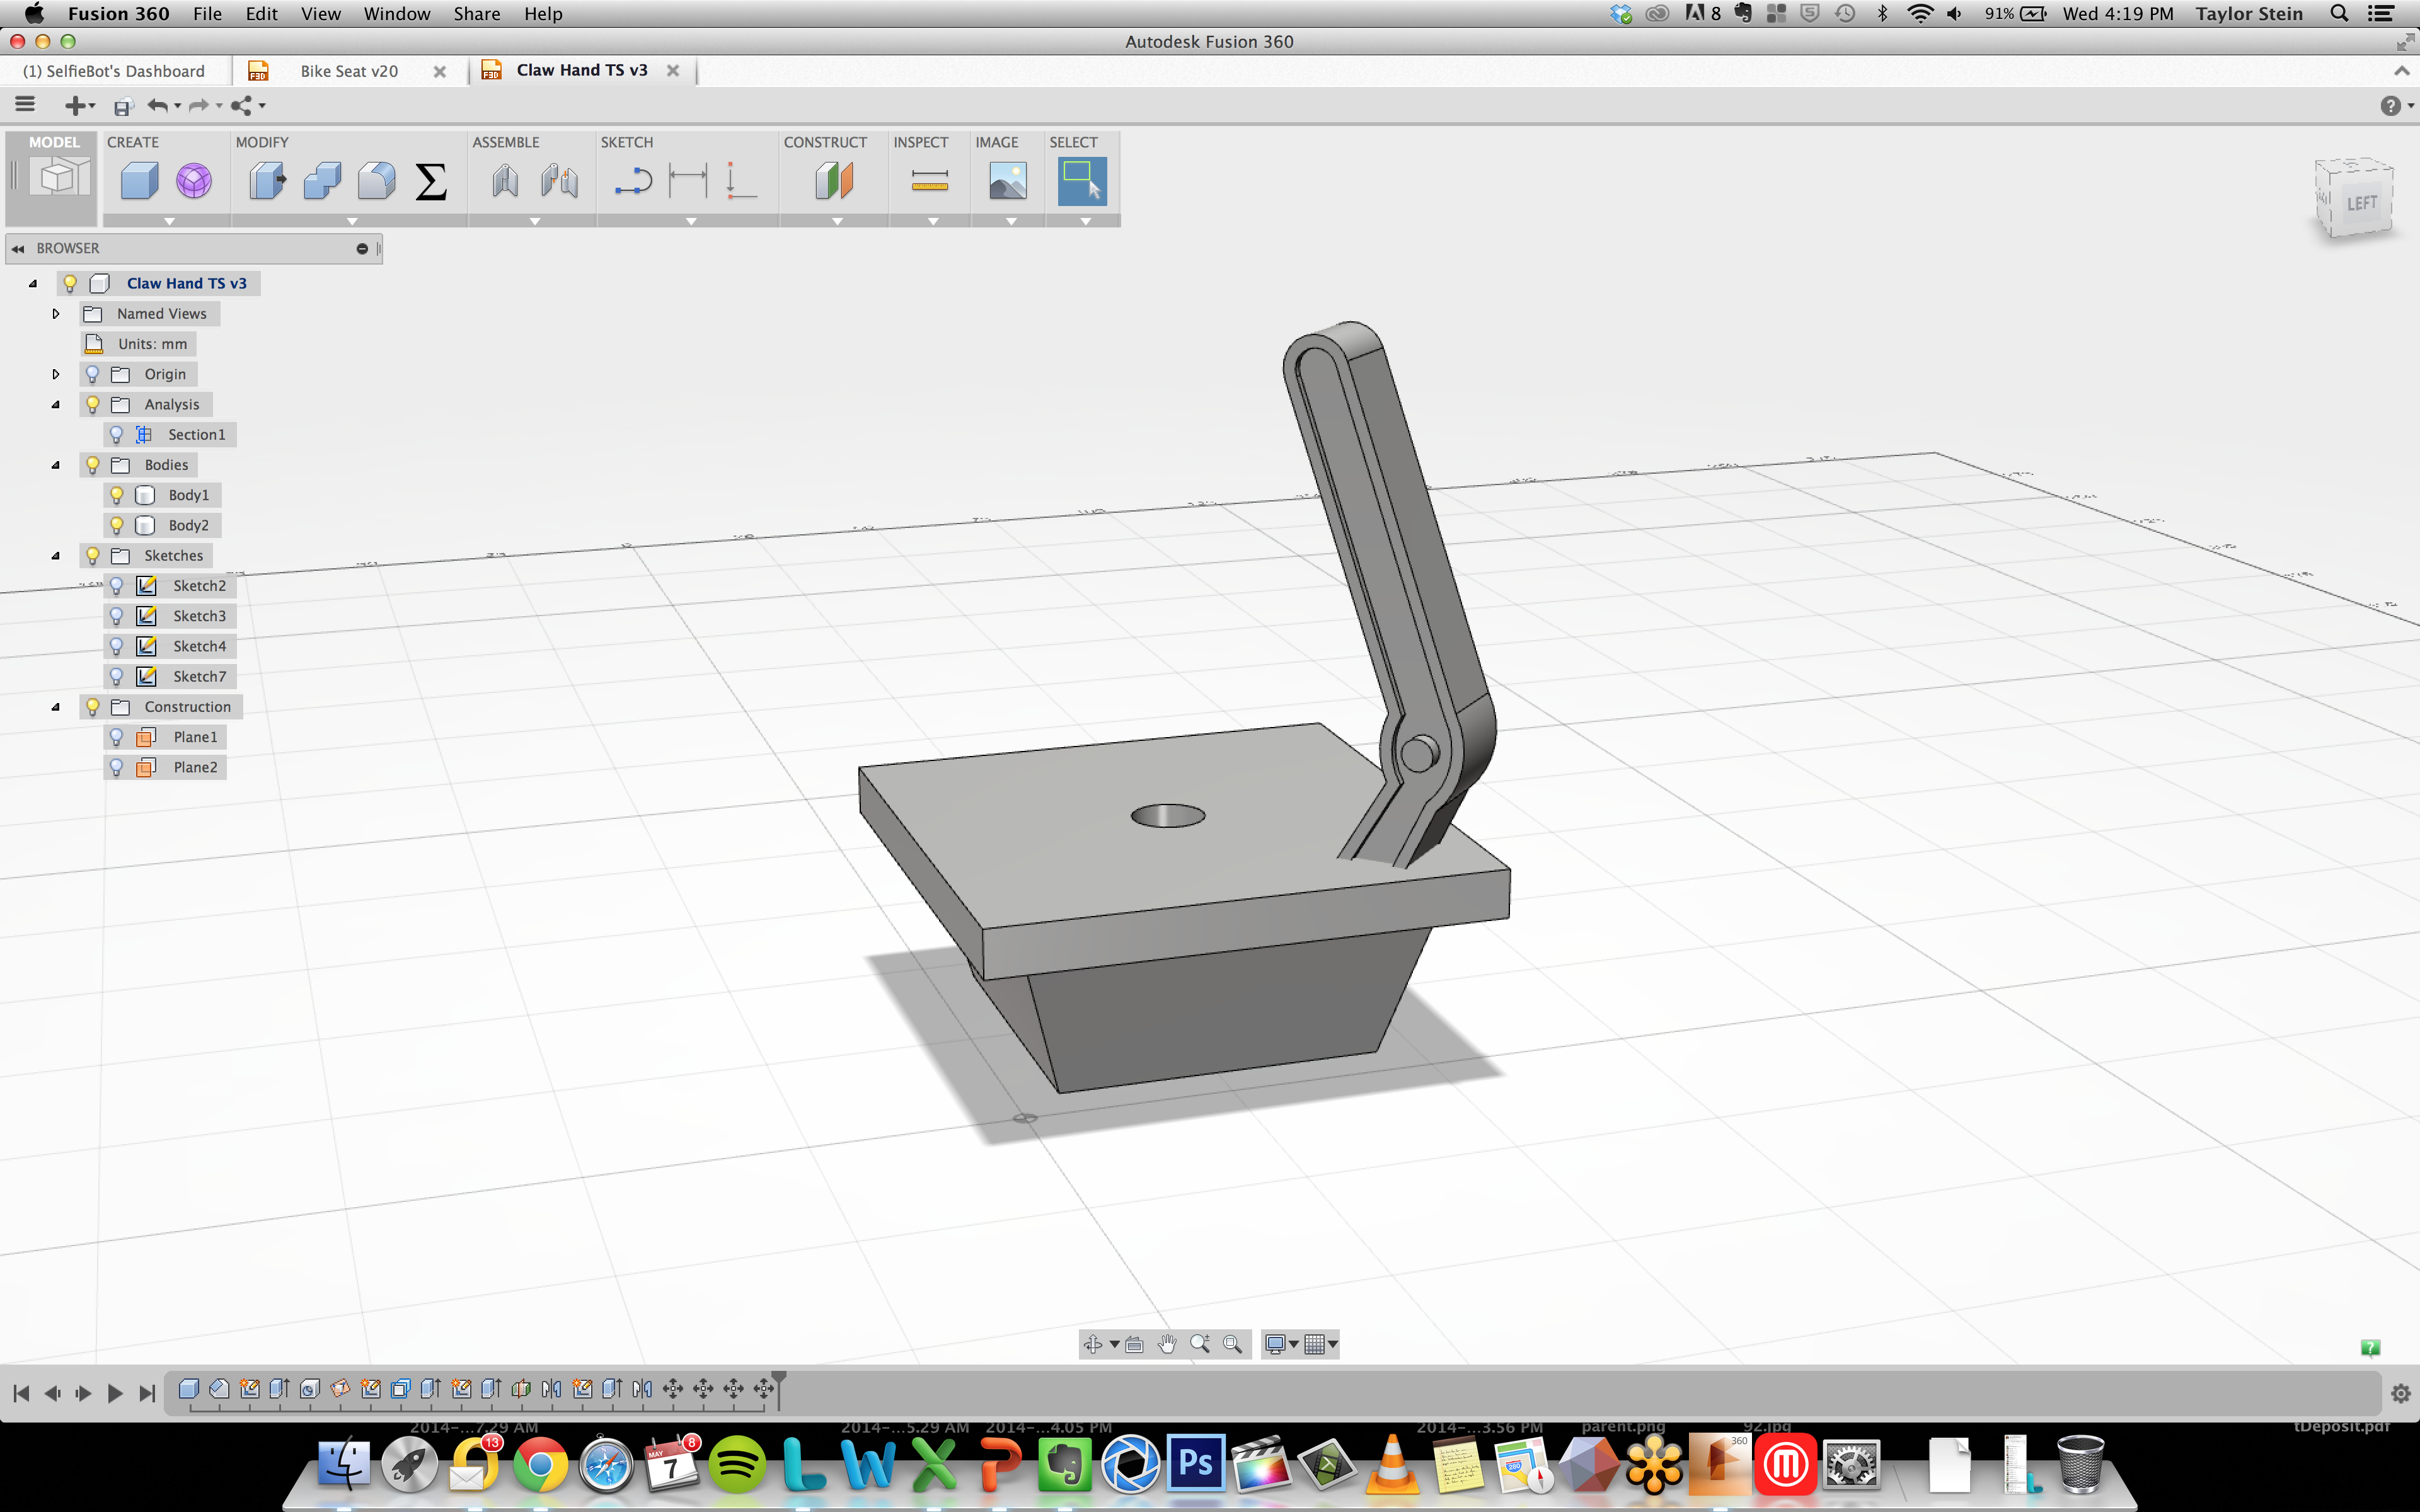Close the Claw Hand TS v3 tab
2420x1512 pixels.
click(673, 71)
